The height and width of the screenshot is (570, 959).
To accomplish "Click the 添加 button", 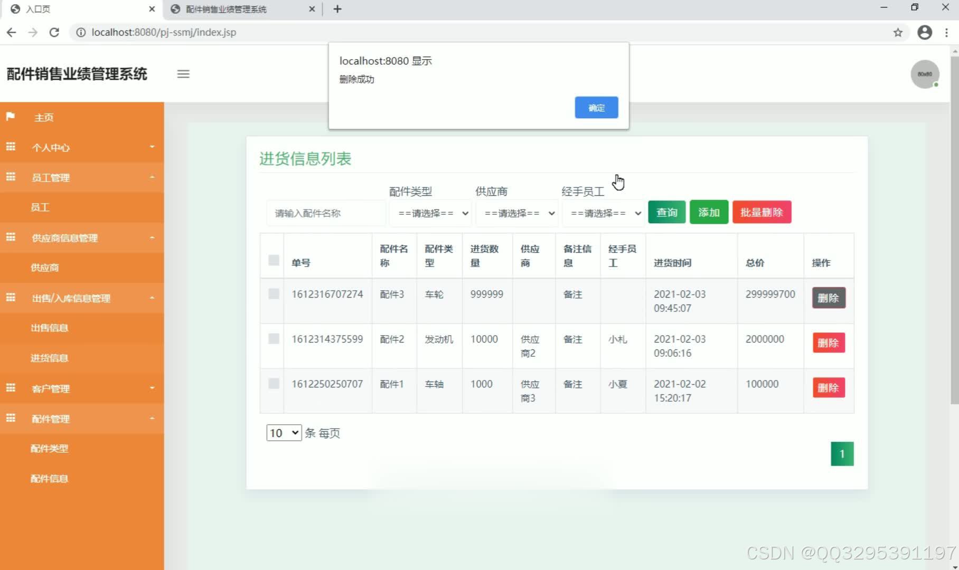I will pyautogui.click(x=709, y=212).
